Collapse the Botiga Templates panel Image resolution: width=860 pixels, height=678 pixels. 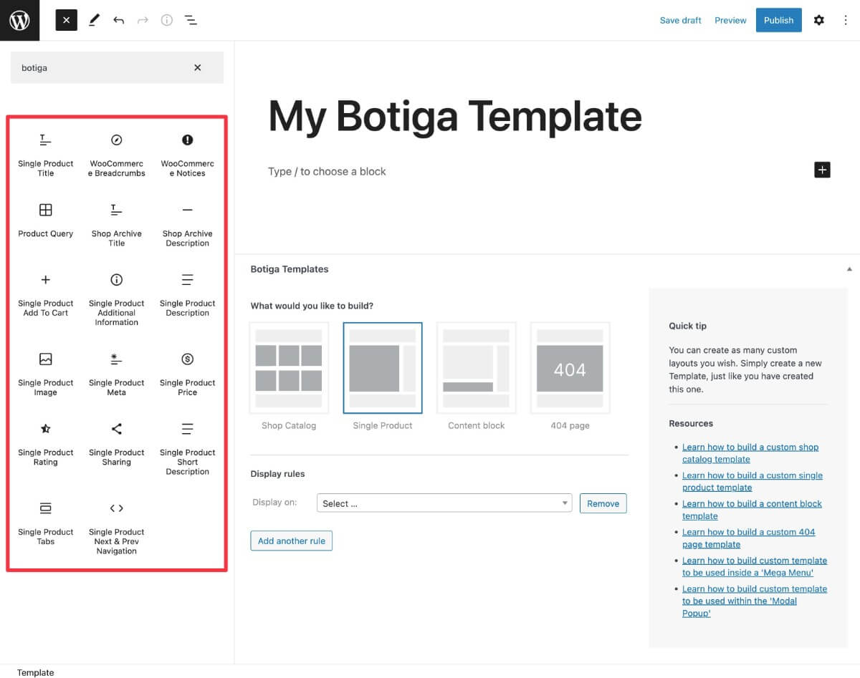(849, 269)
